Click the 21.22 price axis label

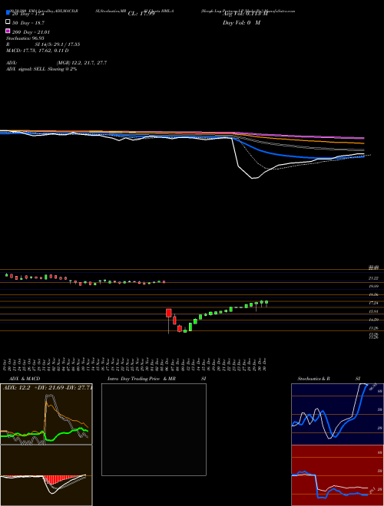click(374, 278)
